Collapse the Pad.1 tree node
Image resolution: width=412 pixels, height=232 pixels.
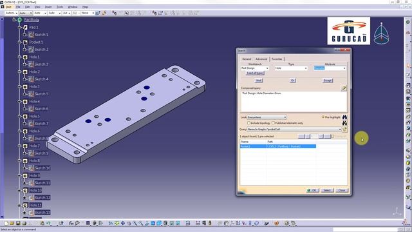pos(19,27)
